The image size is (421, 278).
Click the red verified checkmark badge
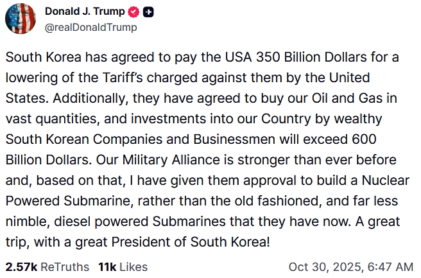pyautogui.click(x=135, y=12)
